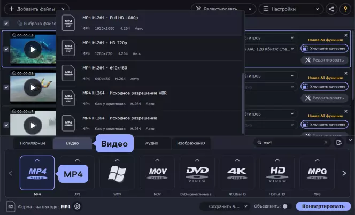Screen dimensions: 355x215
Task: Remove the 00:00:17 video with its X
Action: (x=346, y=111)
